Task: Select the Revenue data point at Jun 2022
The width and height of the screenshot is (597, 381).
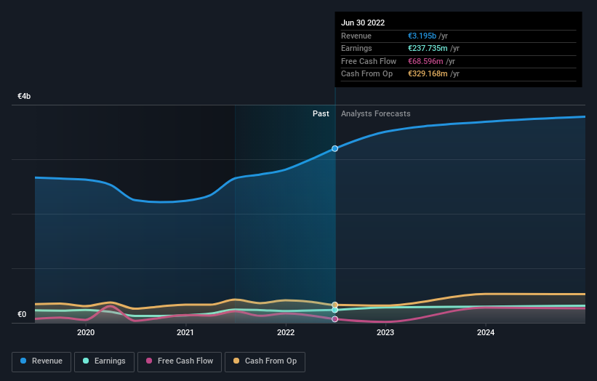Action: 334,148
